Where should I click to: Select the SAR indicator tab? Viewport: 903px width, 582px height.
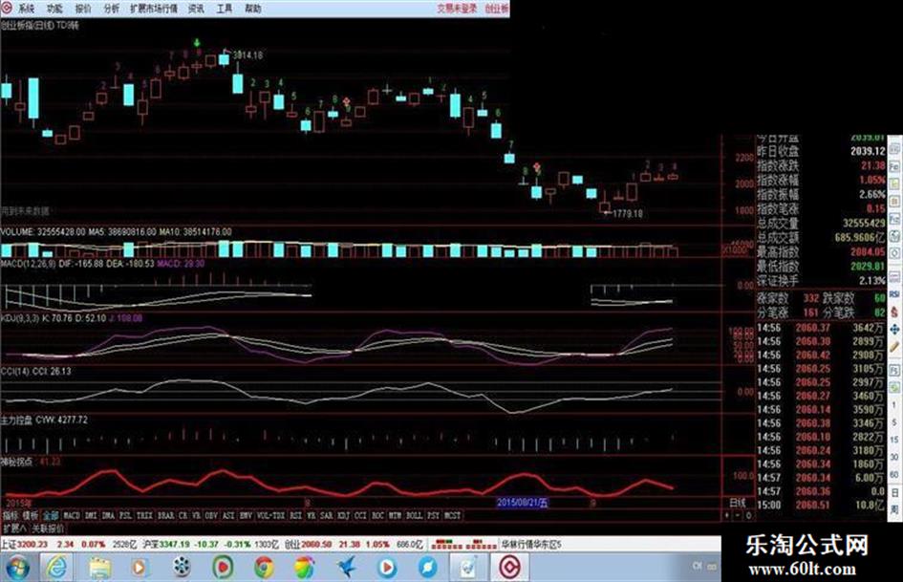coord(327,516)
